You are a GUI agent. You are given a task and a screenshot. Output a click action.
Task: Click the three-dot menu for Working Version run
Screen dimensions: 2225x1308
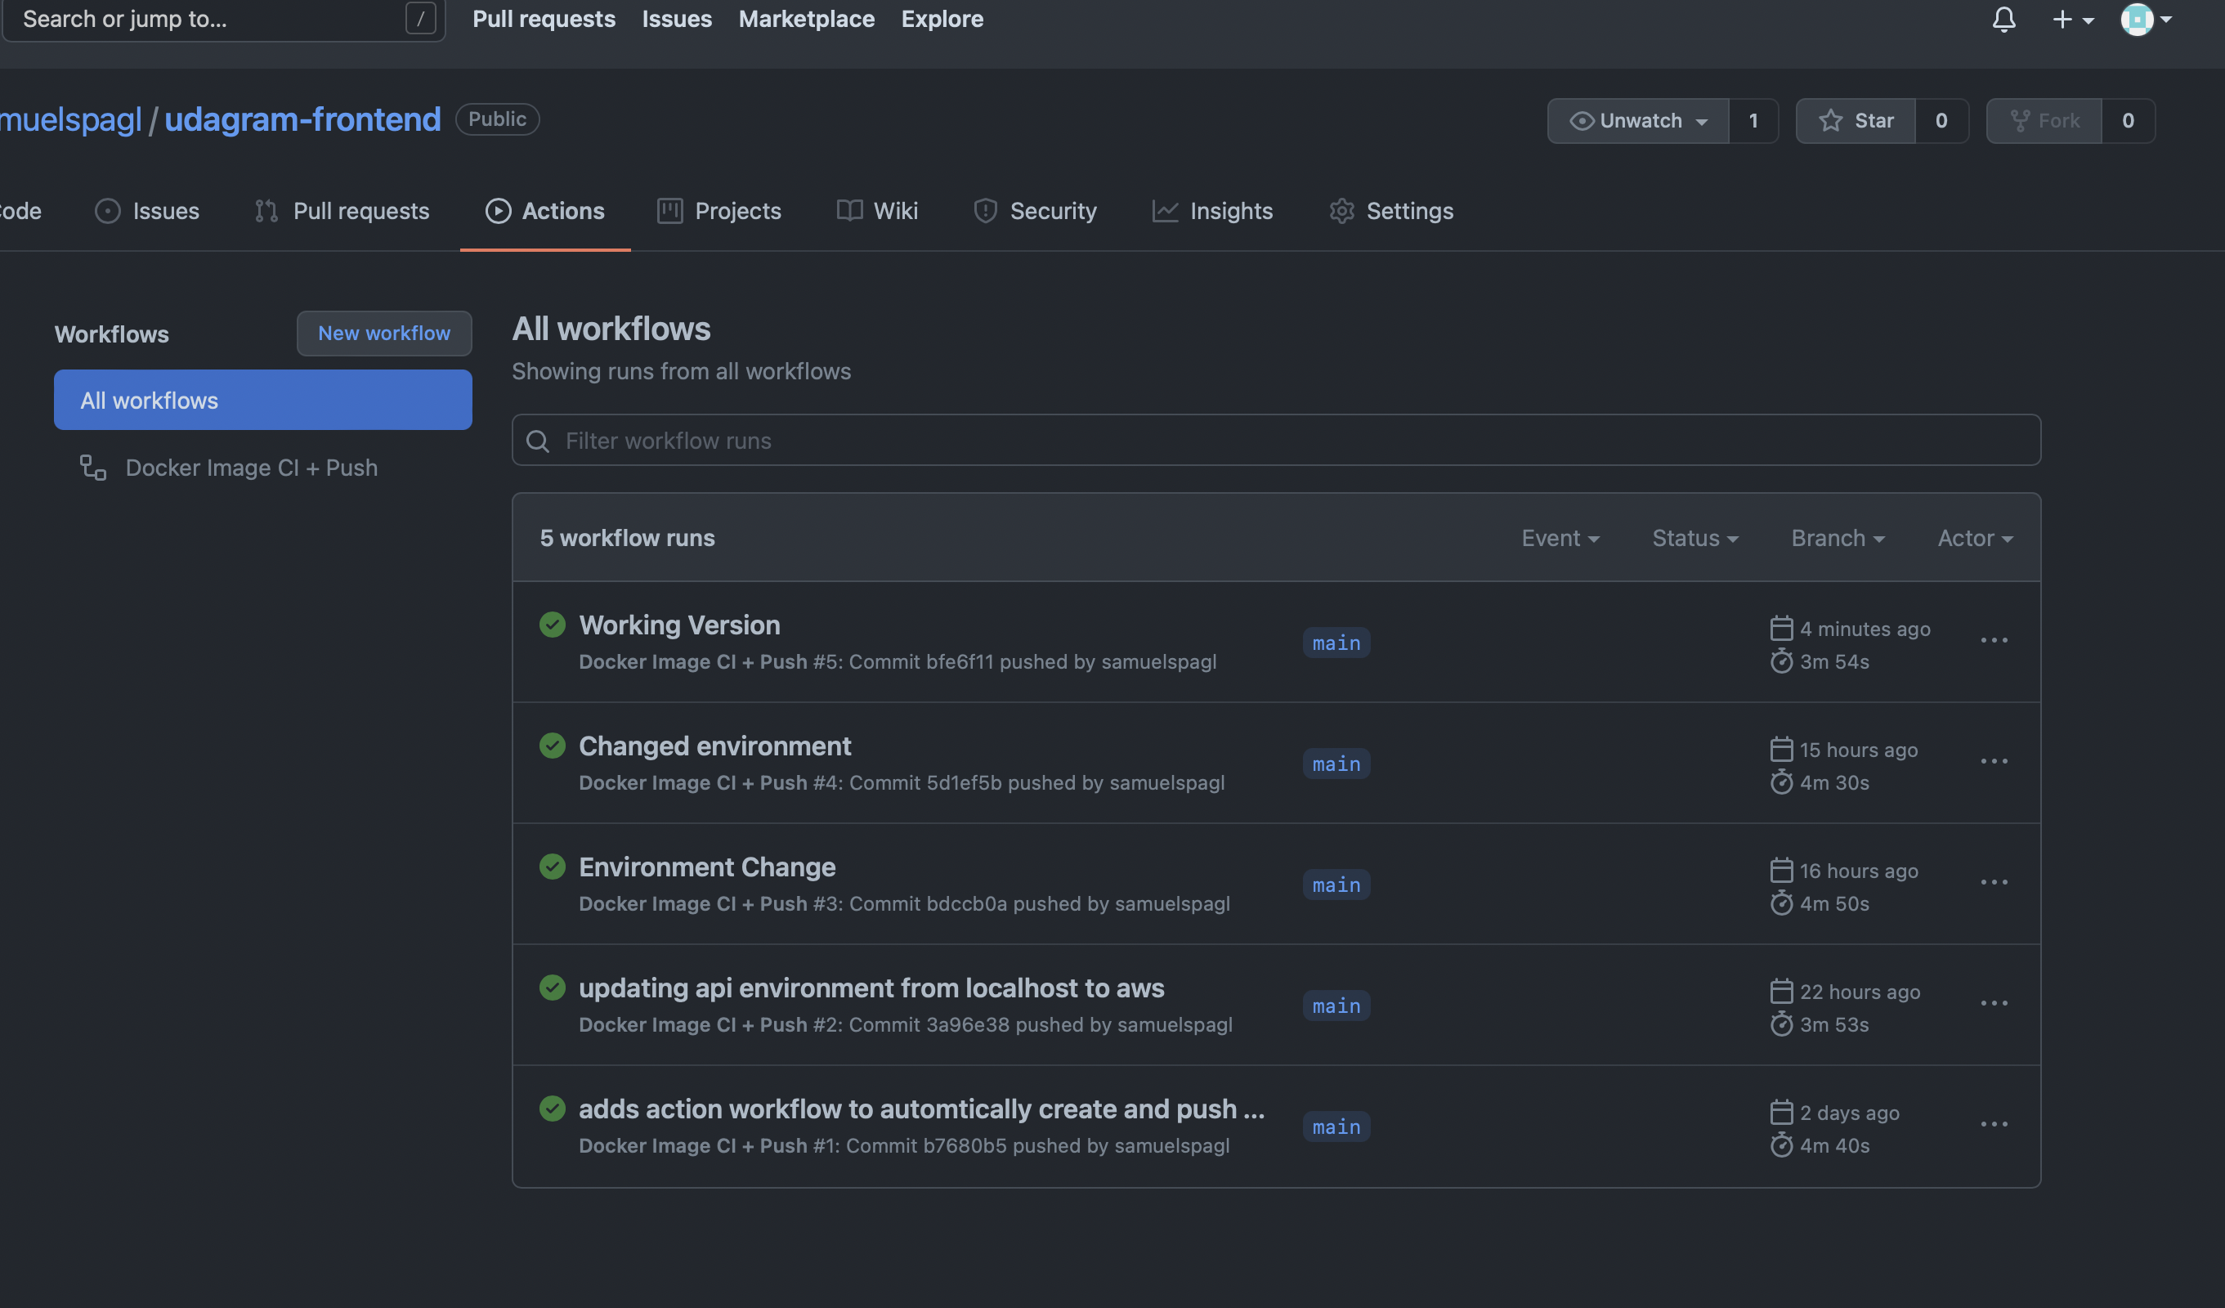point(1993,640)
